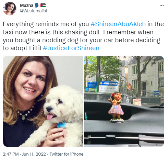Click the 2:47 PM · Jun 11, 2022 timestamp
This screenshot has width=168, height=157.
tap(24, 154)
